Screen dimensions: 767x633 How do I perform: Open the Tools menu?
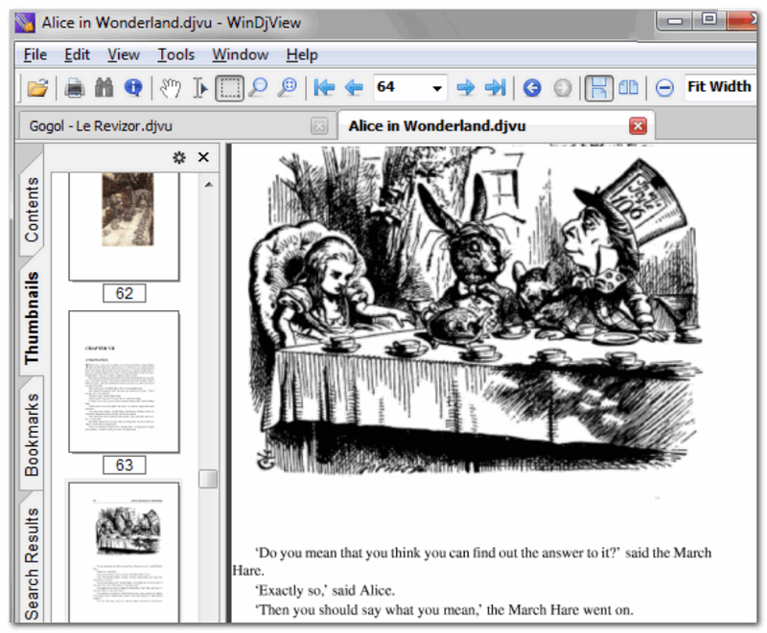point(176,55)
